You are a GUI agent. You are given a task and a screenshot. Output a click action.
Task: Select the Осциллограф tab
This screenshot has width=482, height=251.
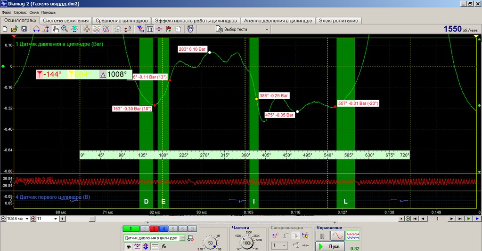point(20,20)
